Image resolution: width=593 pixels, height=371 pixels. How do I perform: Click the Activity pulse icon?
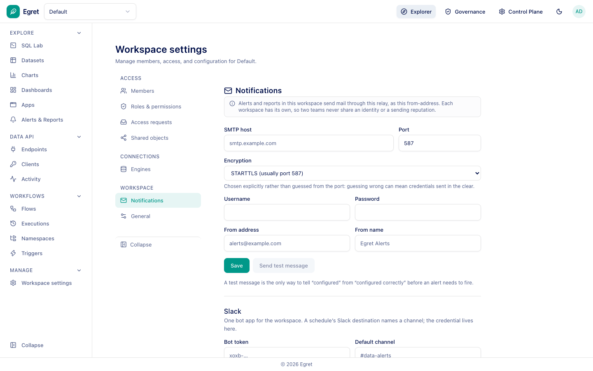[13, 179]
